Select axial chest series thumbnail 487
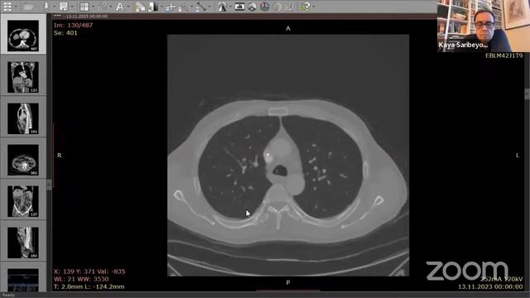Image resolution: width=530 pixels, height=298 pixels. click(x=23, y=36)
